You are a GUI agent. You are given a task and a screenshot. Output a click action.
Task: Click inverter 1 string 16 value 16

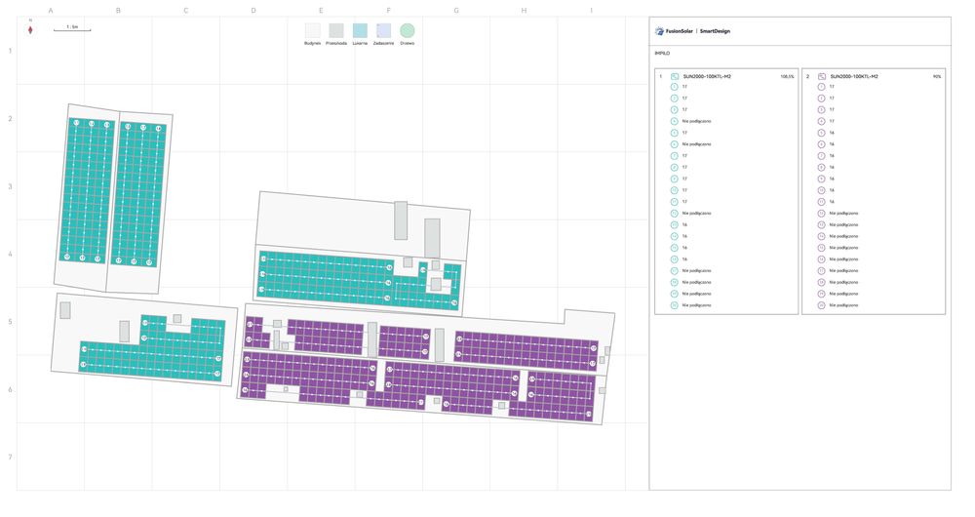(684, 259)
